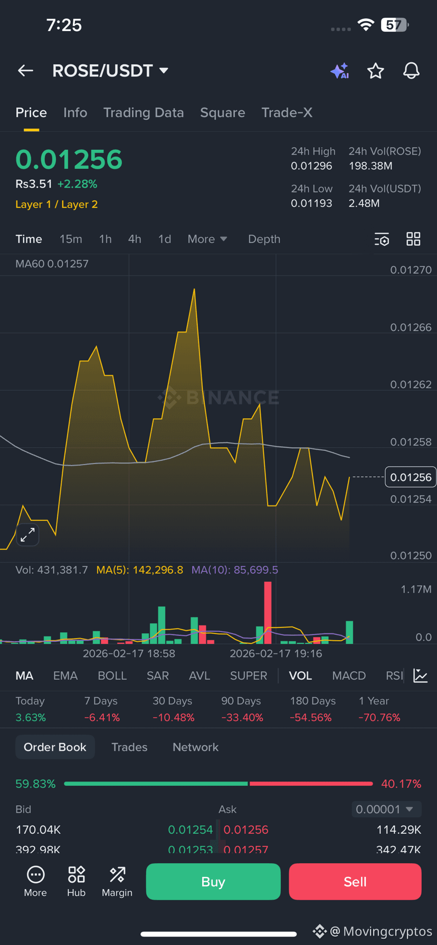Image resolution: width=437 pixels, height=945 pixels.
Task: Open the More timeframe dropdown
Action: tap(207, 239)
